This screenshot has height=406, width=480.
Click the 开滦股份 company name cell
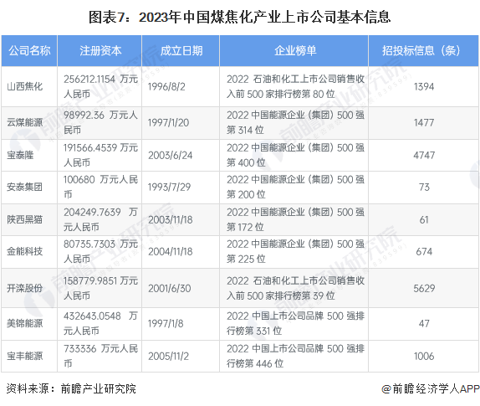pos(29,288)
